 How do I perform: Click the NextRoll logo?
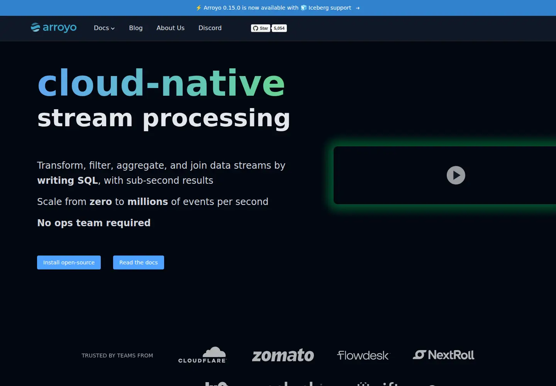pyautogui.click(x=444, y=355)
